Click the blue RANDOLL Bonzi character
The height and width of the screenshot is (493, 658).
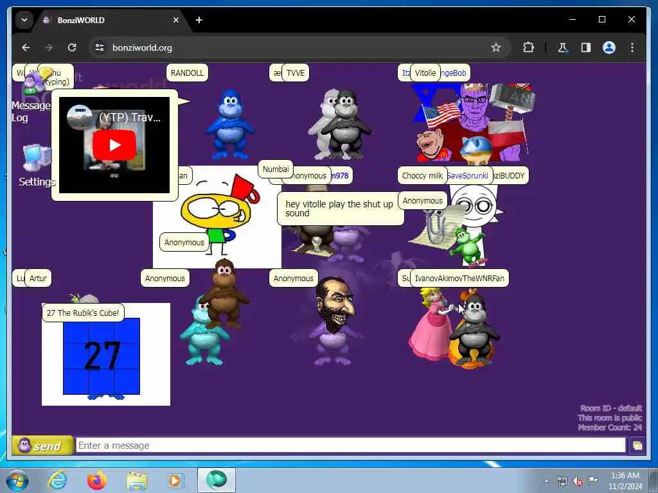[x=229, y=125]
